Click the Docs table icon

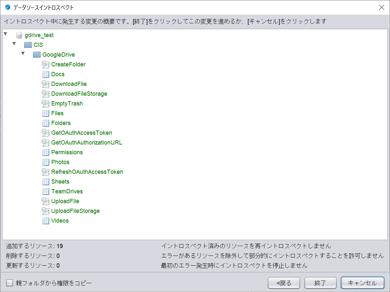pos(46,74)
